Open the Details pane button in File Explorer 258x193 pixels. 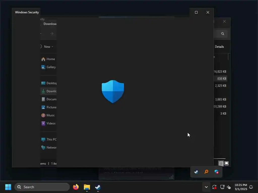click(219, 46)
